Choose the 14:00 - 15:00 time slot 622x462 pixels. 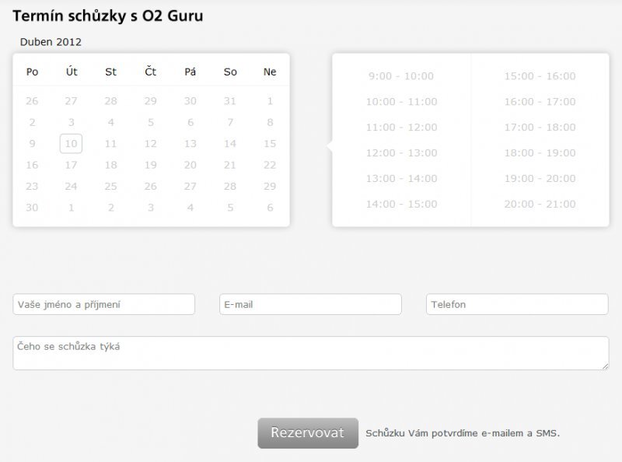tap(401, 205)
